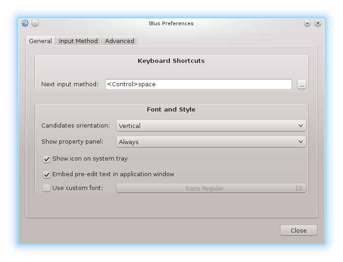Click the IBus Preferences window title

[171, 23]
